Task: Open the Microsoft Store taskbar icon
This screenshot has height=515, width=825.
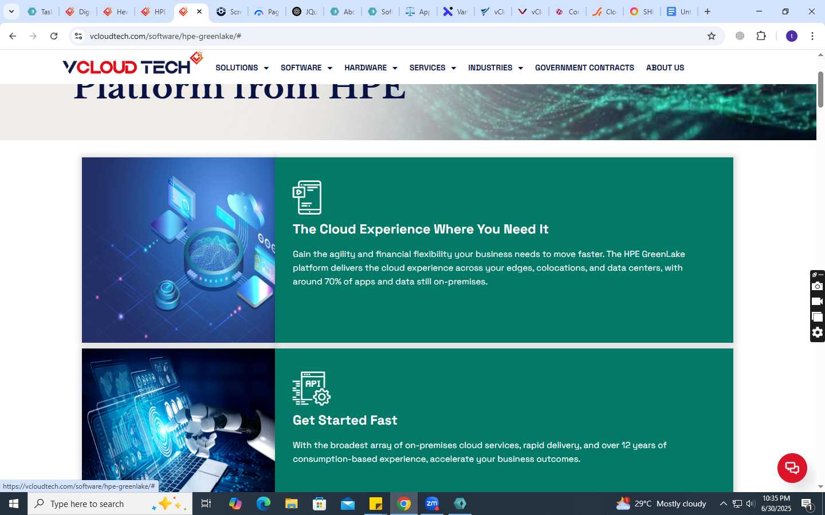Action: point(319,504)
